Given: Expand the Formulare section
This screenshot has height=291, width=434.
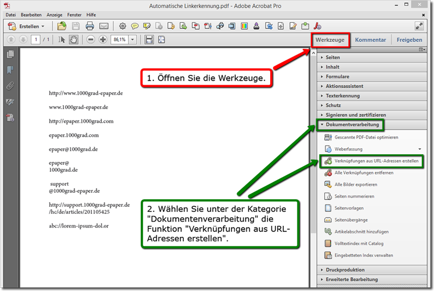Looking at the screenshot, I should (x=372, y=77).
